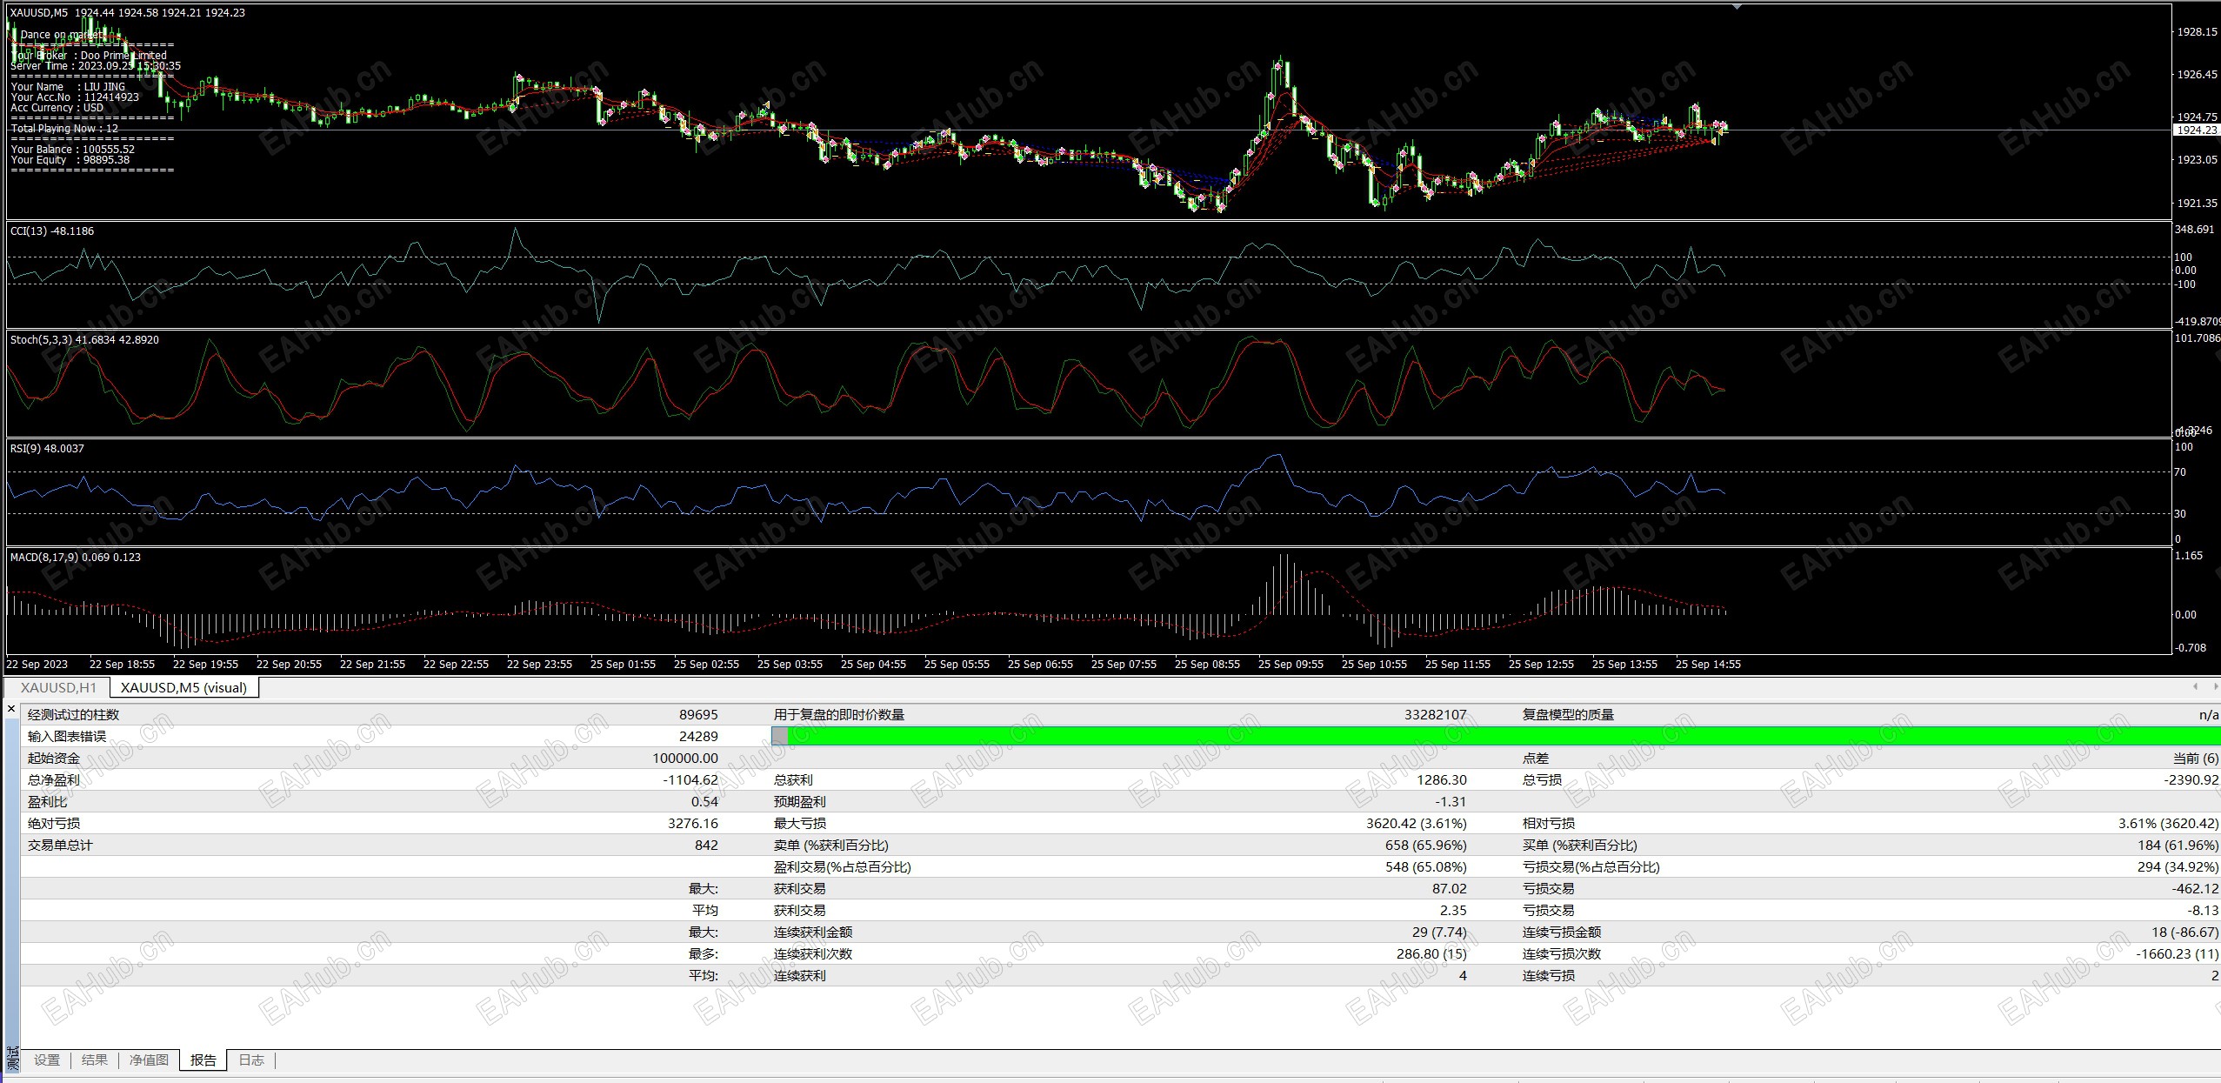The height and width of the screenshot is (1083, 2221).
Task: Open the 结果 tester tab
Action: pyautogui.click(x=95, y=1060)
